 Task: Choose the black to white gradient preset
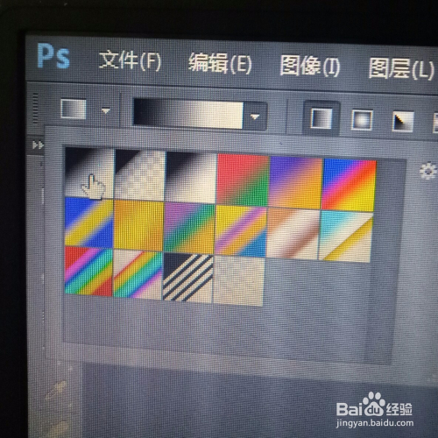point(191,178)
